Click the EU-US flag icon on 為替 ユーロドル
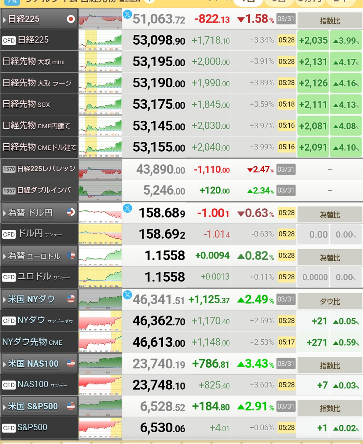The width and height of the screenshot is (363, 444). 71,255
